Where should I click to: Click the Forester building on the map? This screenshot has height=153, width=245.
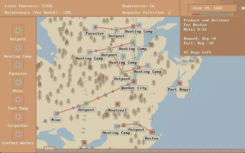click(95, 27)
